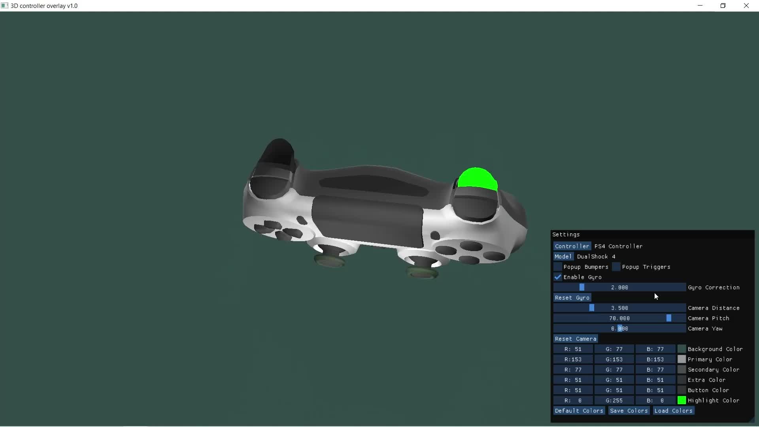This screenshot has height=427, width=759.
Task: Open the Model selection dropdown
Action: pyautogui.click(x=563, y=257)
